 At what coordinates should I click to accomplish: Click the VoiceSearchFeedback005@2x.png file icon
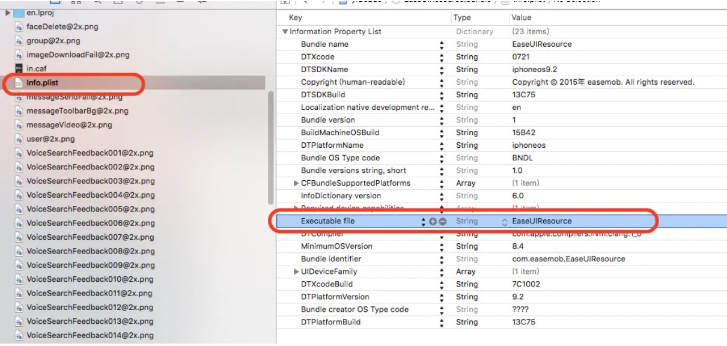(x=19, y=209)
